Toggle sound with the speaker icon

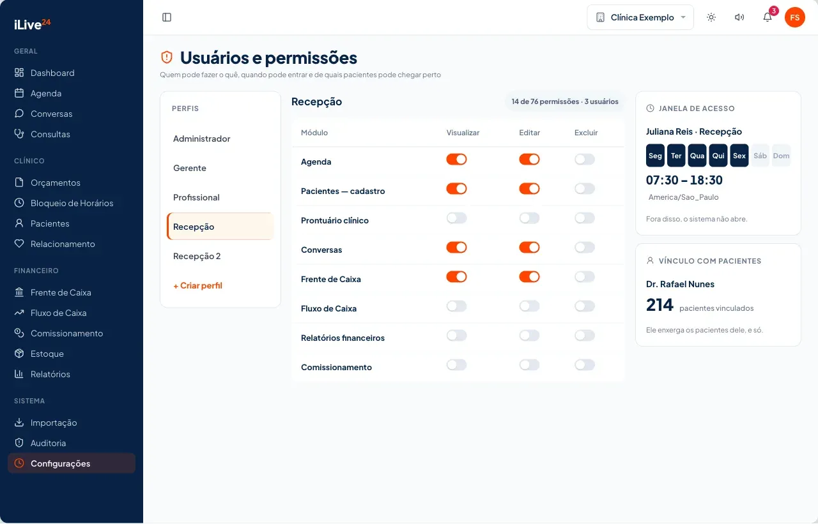[739, 17]
